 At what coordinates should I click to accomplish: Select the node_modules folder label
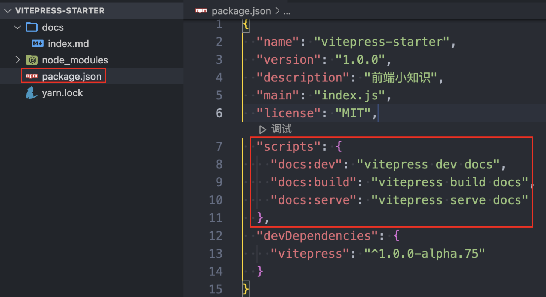[75, 60]
